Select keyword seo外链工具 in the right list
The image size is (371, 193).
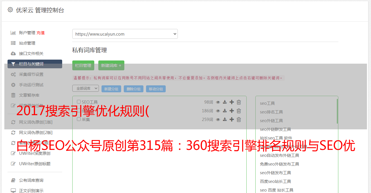(272, 121)
